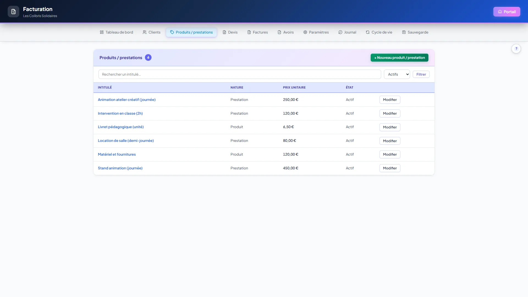528x297 pixels.
Task: Open Livret pédagogique (unité) link
Action: point(121,127)
